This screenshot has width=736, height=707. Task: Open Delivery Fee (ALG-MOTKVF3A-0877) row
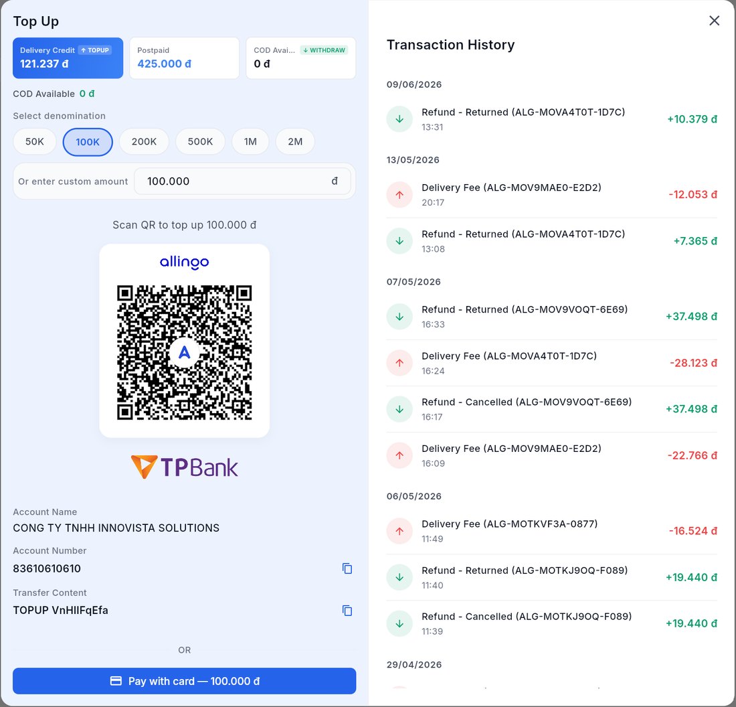point(551,531)
